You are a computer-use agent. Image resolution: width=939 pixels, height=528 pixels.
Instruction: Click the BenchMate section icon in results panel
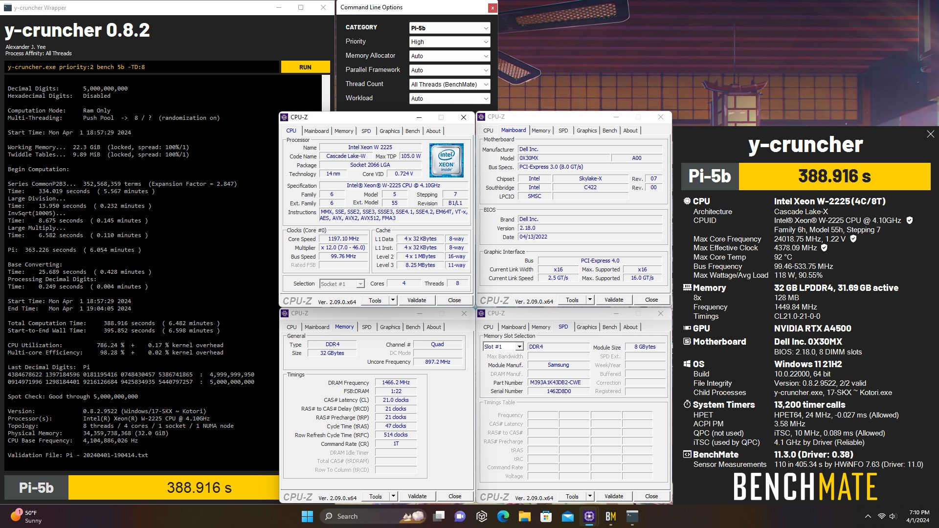(687, 454)
